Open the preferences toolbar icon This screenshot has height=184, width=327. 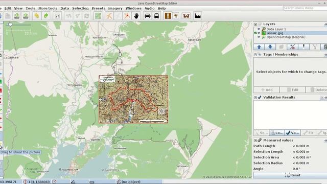pos(57,16)
